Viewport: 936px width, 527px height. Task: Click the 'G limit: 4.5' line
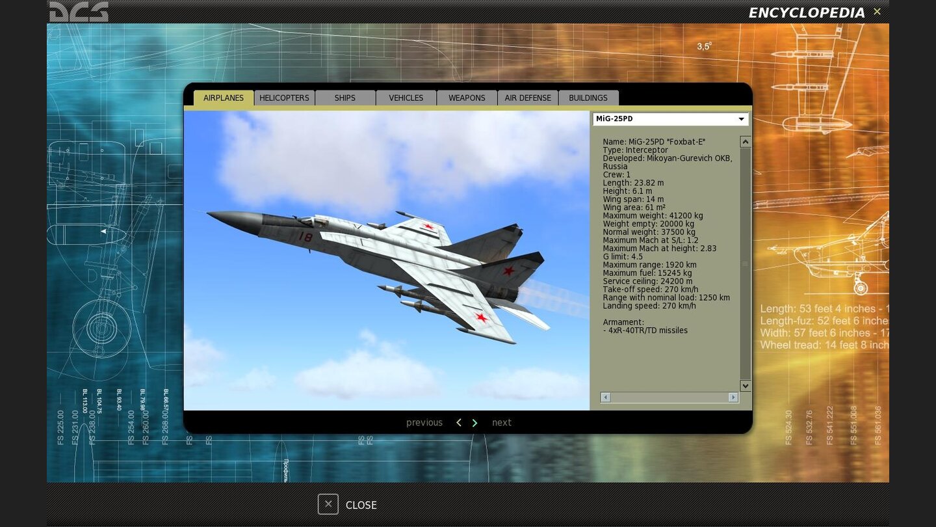click(x=623, y=257)
